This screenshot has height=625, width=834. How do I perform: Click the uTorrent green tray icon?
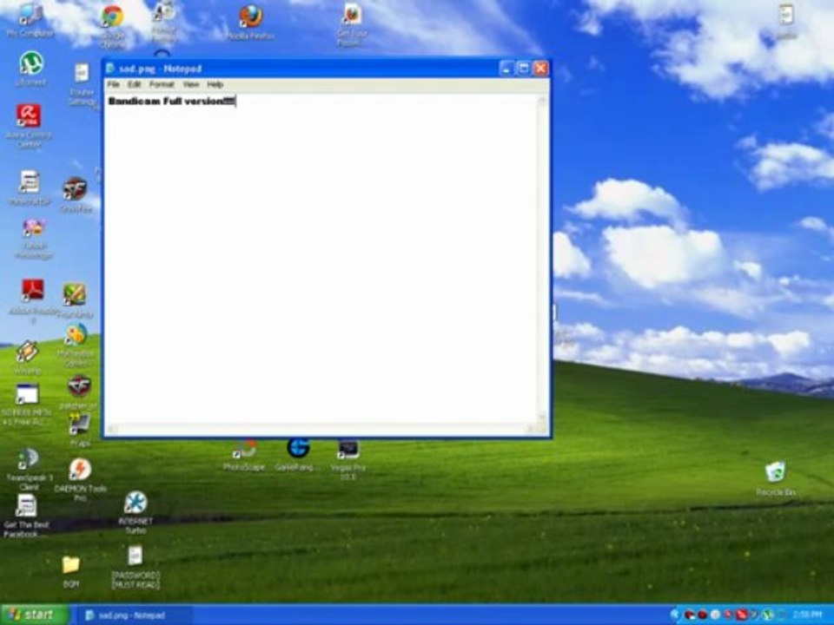pos(767,615)
